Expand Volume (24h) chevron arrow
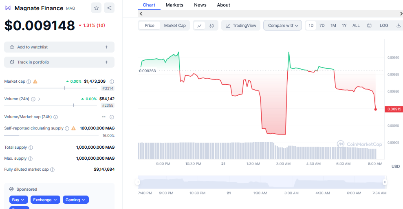This screenshot has height=209, width=403. (x=40, y=99)
